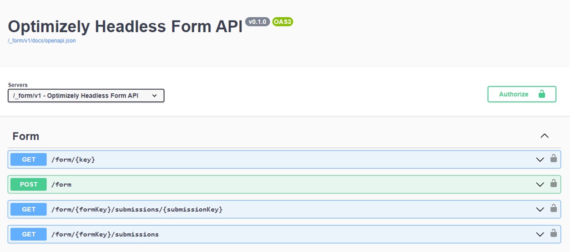Click the OAS3 badge
The image size is (570, 252).
(x=282, y=22)
